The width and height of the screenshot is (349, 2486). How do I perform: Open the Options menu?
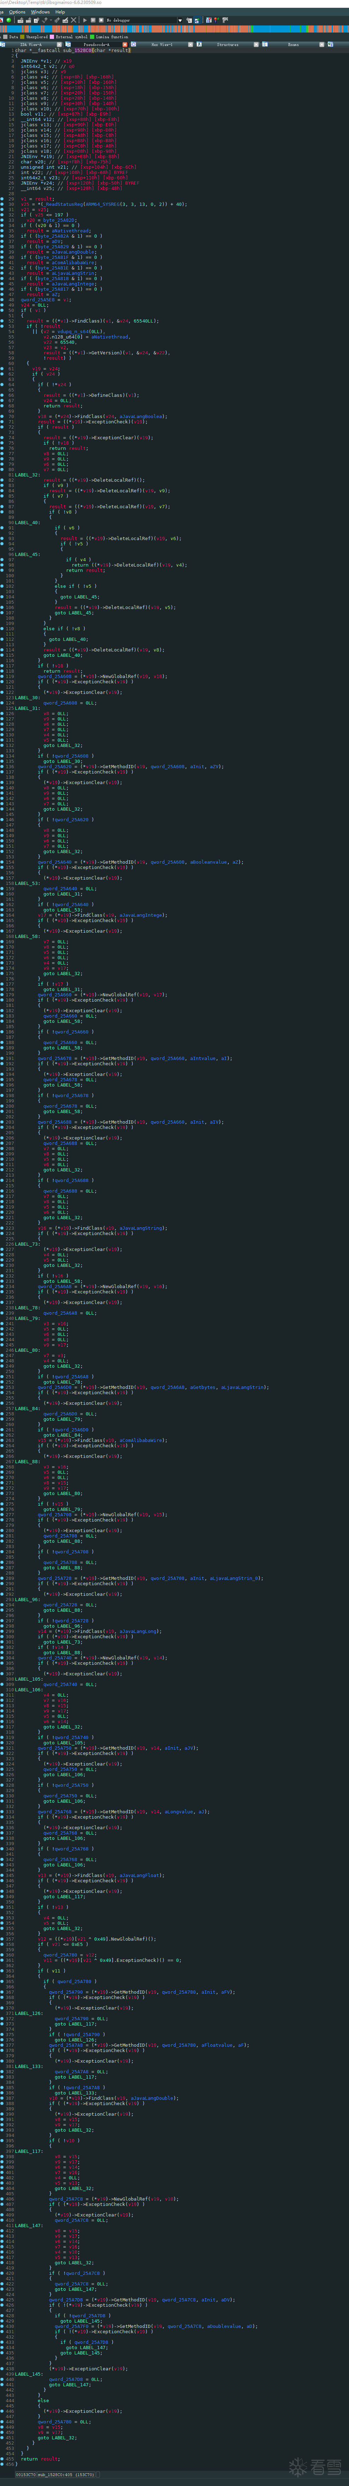[17, 12]
